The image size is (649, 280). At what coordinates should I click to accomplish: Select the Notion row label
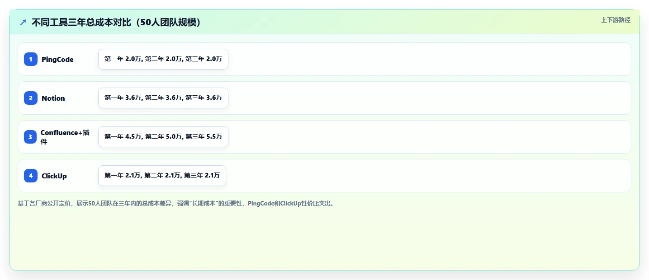pos(53,98)
